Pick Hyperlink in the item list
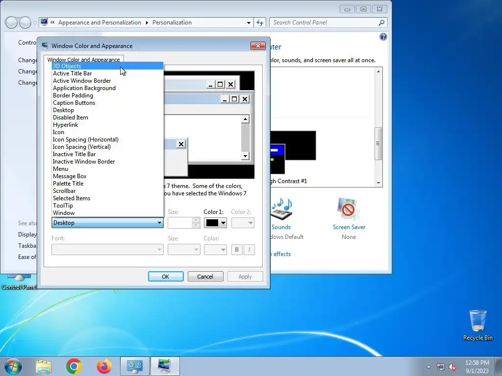The width and height of the screenshot is (502, 376). click(x=107, y=125)
